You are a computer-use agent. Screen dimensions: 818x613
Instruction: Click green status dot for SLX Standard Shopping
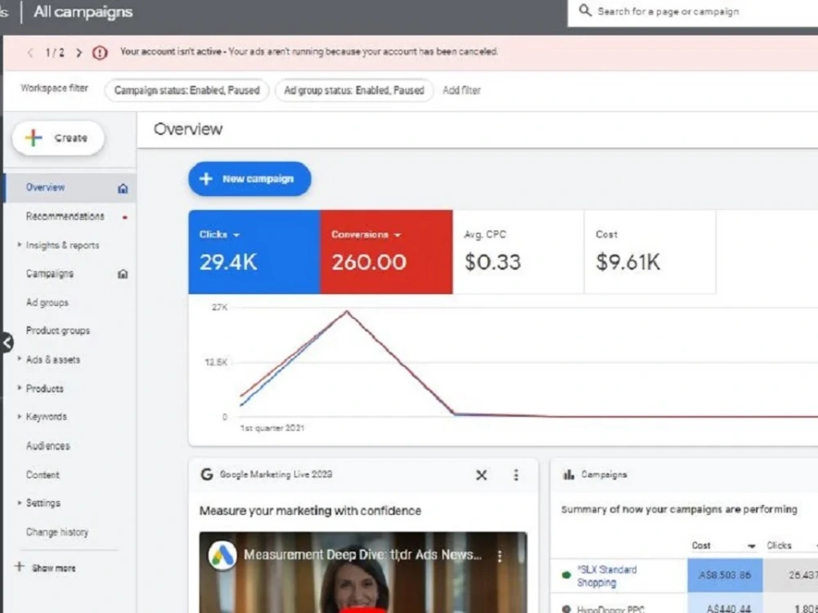pyautogui.click(x=566, y=575)
